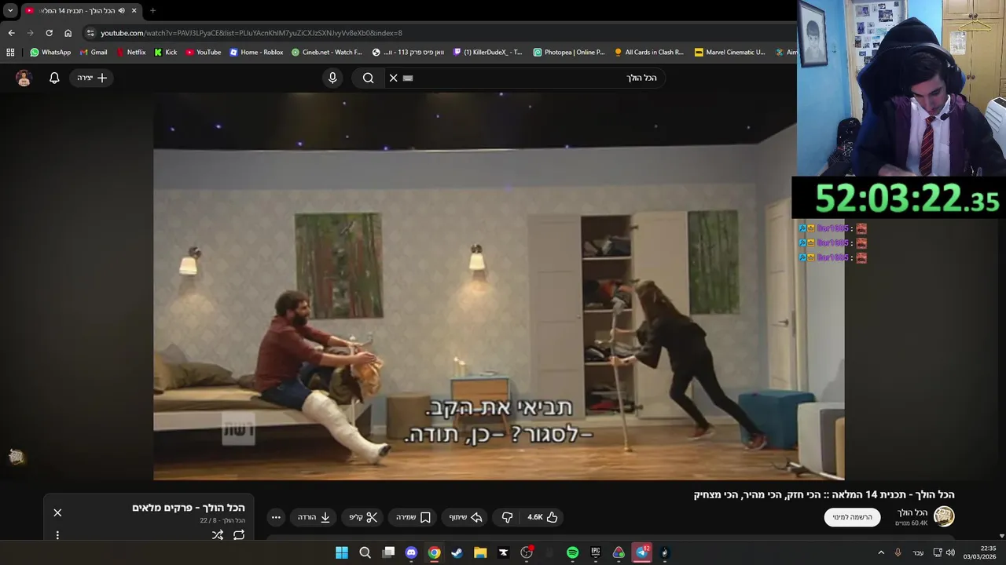Close the הכל הולך YouTube tab
The height and width of the screenshot is (565, 1006).
(x=134, y=10)
